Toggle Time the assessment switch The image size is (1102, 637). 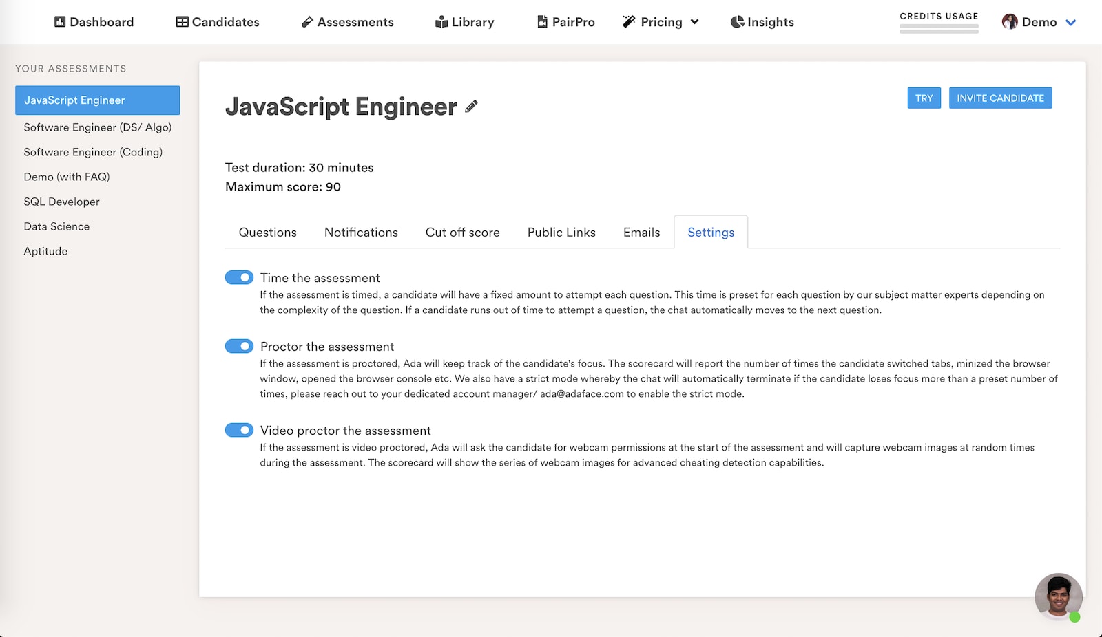239,277
